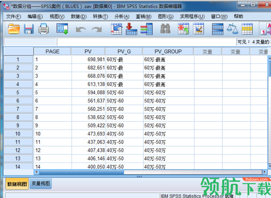Viewport: 271px width, 198px height.
Task: Select PV_G cell in row 9
Action: click(x=124, y=125)
